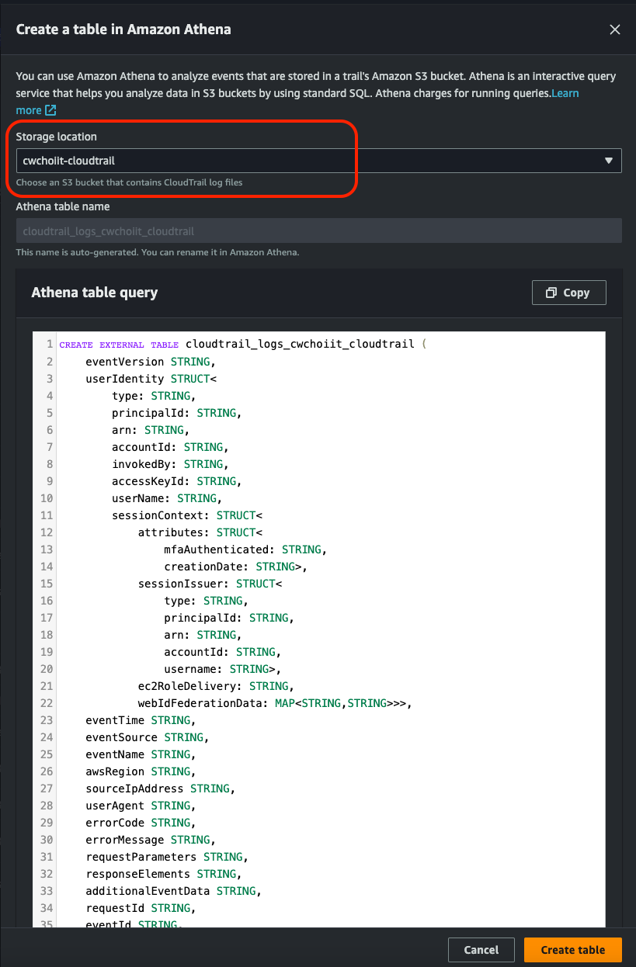Click the 'userIdentity STRUCT<' line

click(151, 379)
